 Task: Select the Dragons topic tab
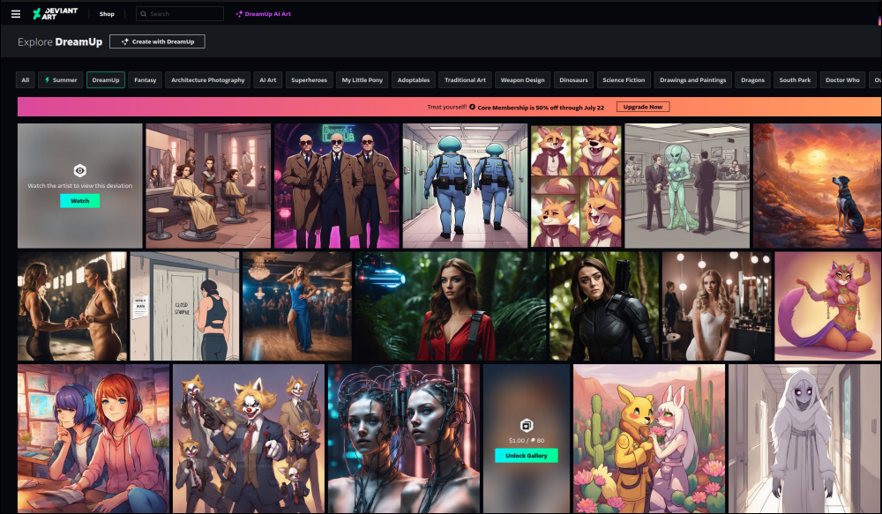[x=752, y=80]
